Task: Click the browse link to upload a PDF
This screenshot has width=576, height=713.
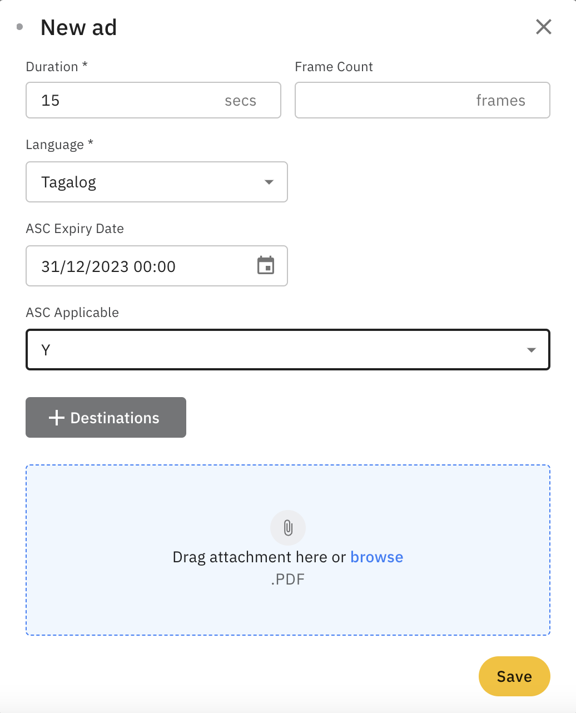Action: pyautogui.click(x=377, y=557)
